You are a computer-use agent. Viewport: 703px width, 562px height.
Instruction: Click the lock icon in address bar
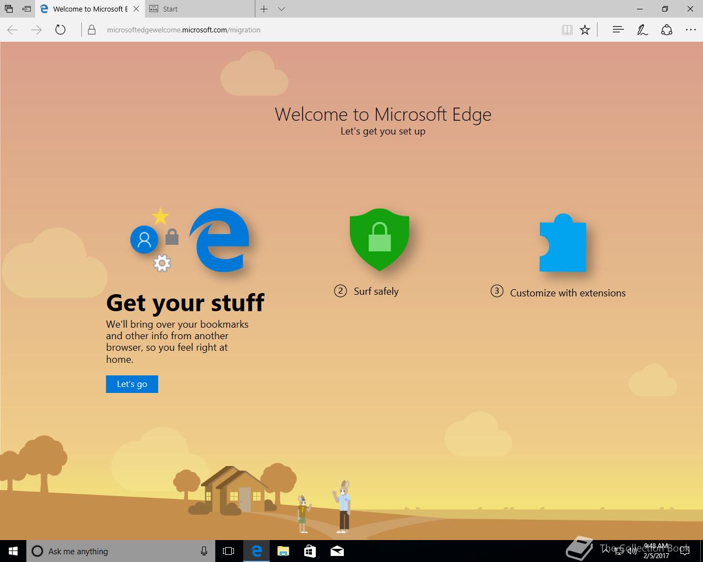tap(92, 30)
